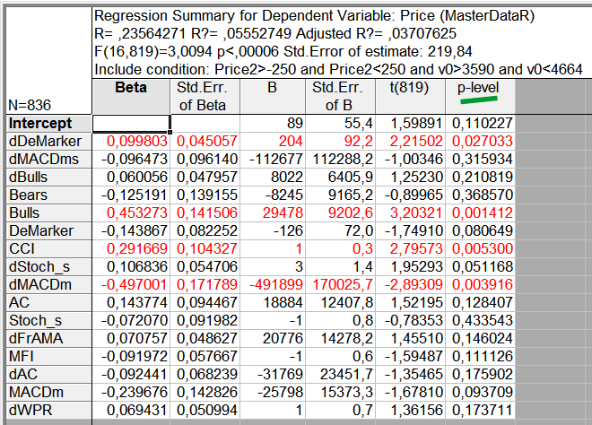Click p-level value 0,093709 for MACDm
The height and width of the screenshot is (425, 592).
pyautogui.click(x=480, y=392)
